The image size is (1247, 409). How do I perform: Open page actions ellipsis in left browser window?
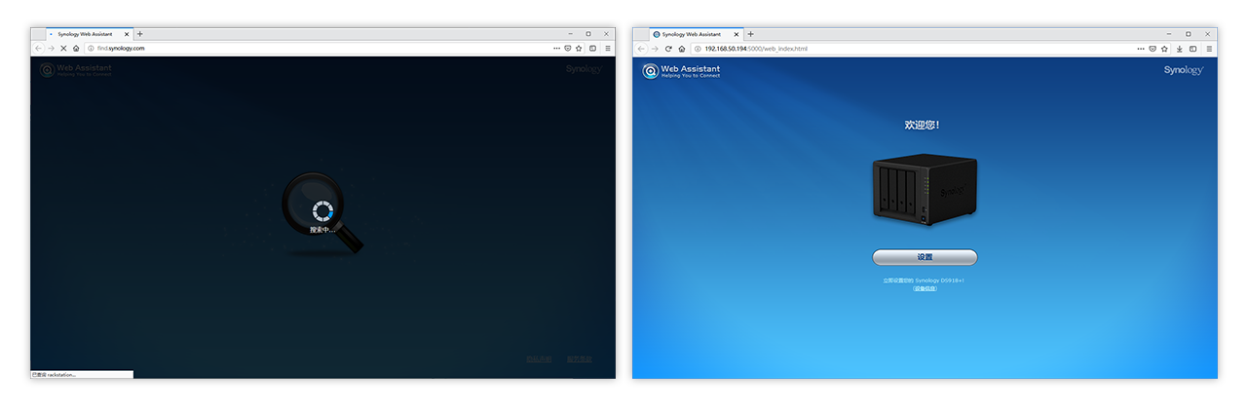[x=556, y=48]
